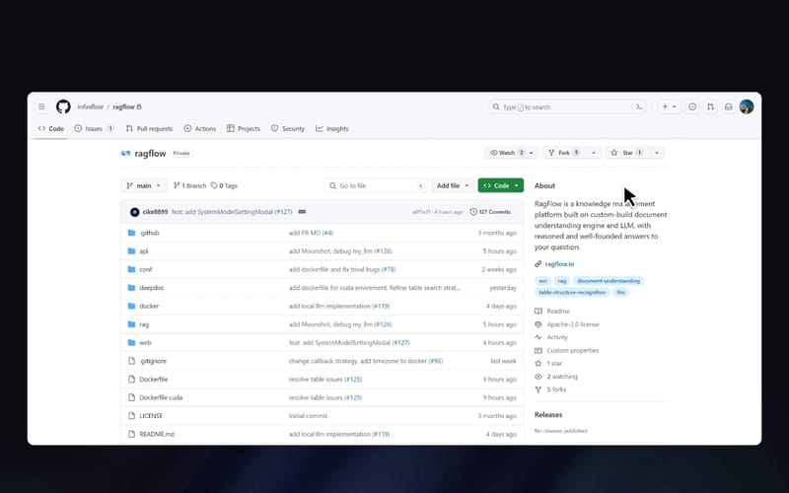Open the ragflow.io website link
Viewport: 789px width, 493px height.
559,264
